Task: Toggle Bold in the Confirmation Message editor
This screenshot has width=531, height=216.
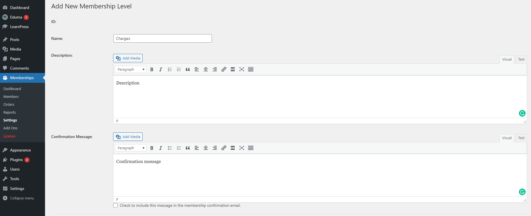Action: [x=152, y=148]
